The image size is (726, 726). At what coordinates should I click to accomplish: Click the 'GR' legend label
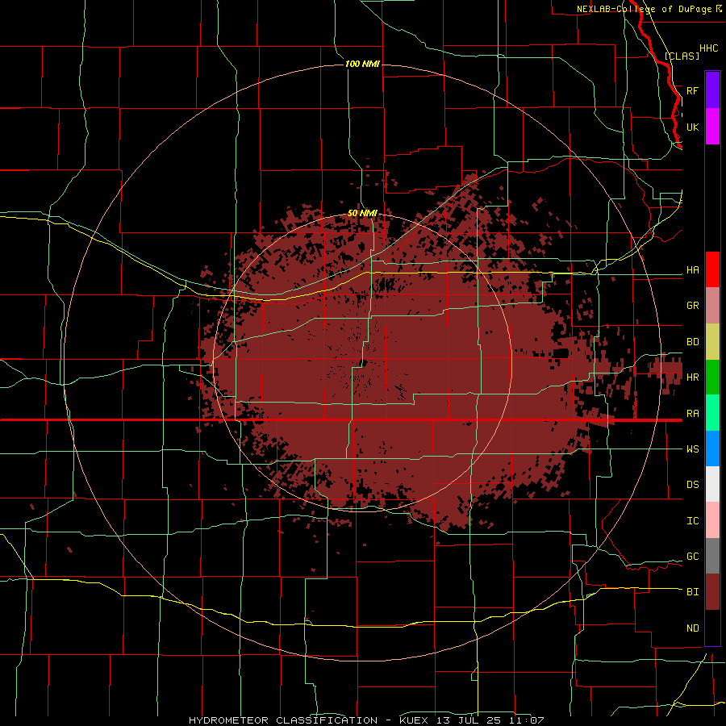tap(692, 306)
